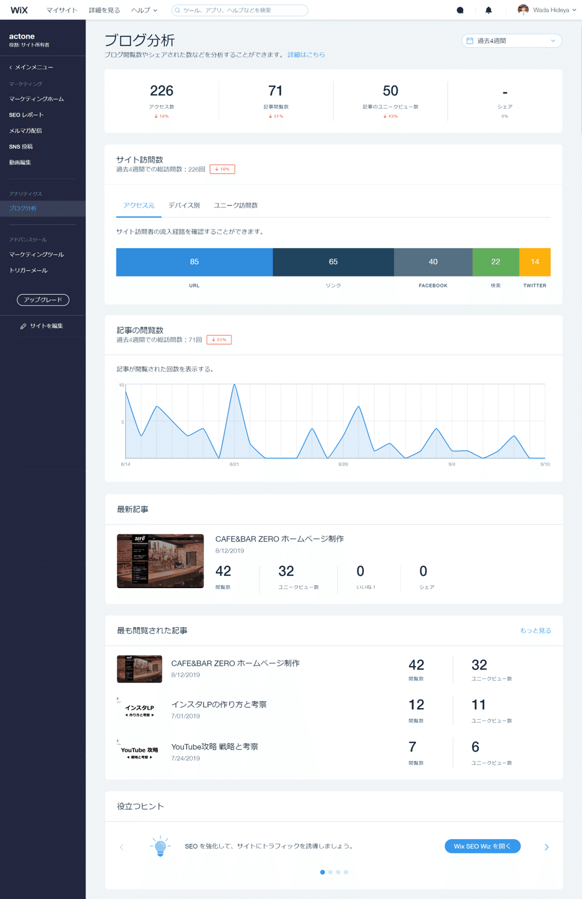Expand the ヘルプ menu
The width and height of the screenshot is (582, 899).
(144, 10)
